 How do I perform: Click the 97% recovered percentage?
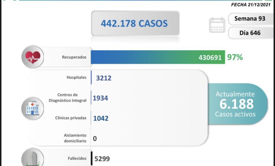pyautogui.click(x=235, y=57)
